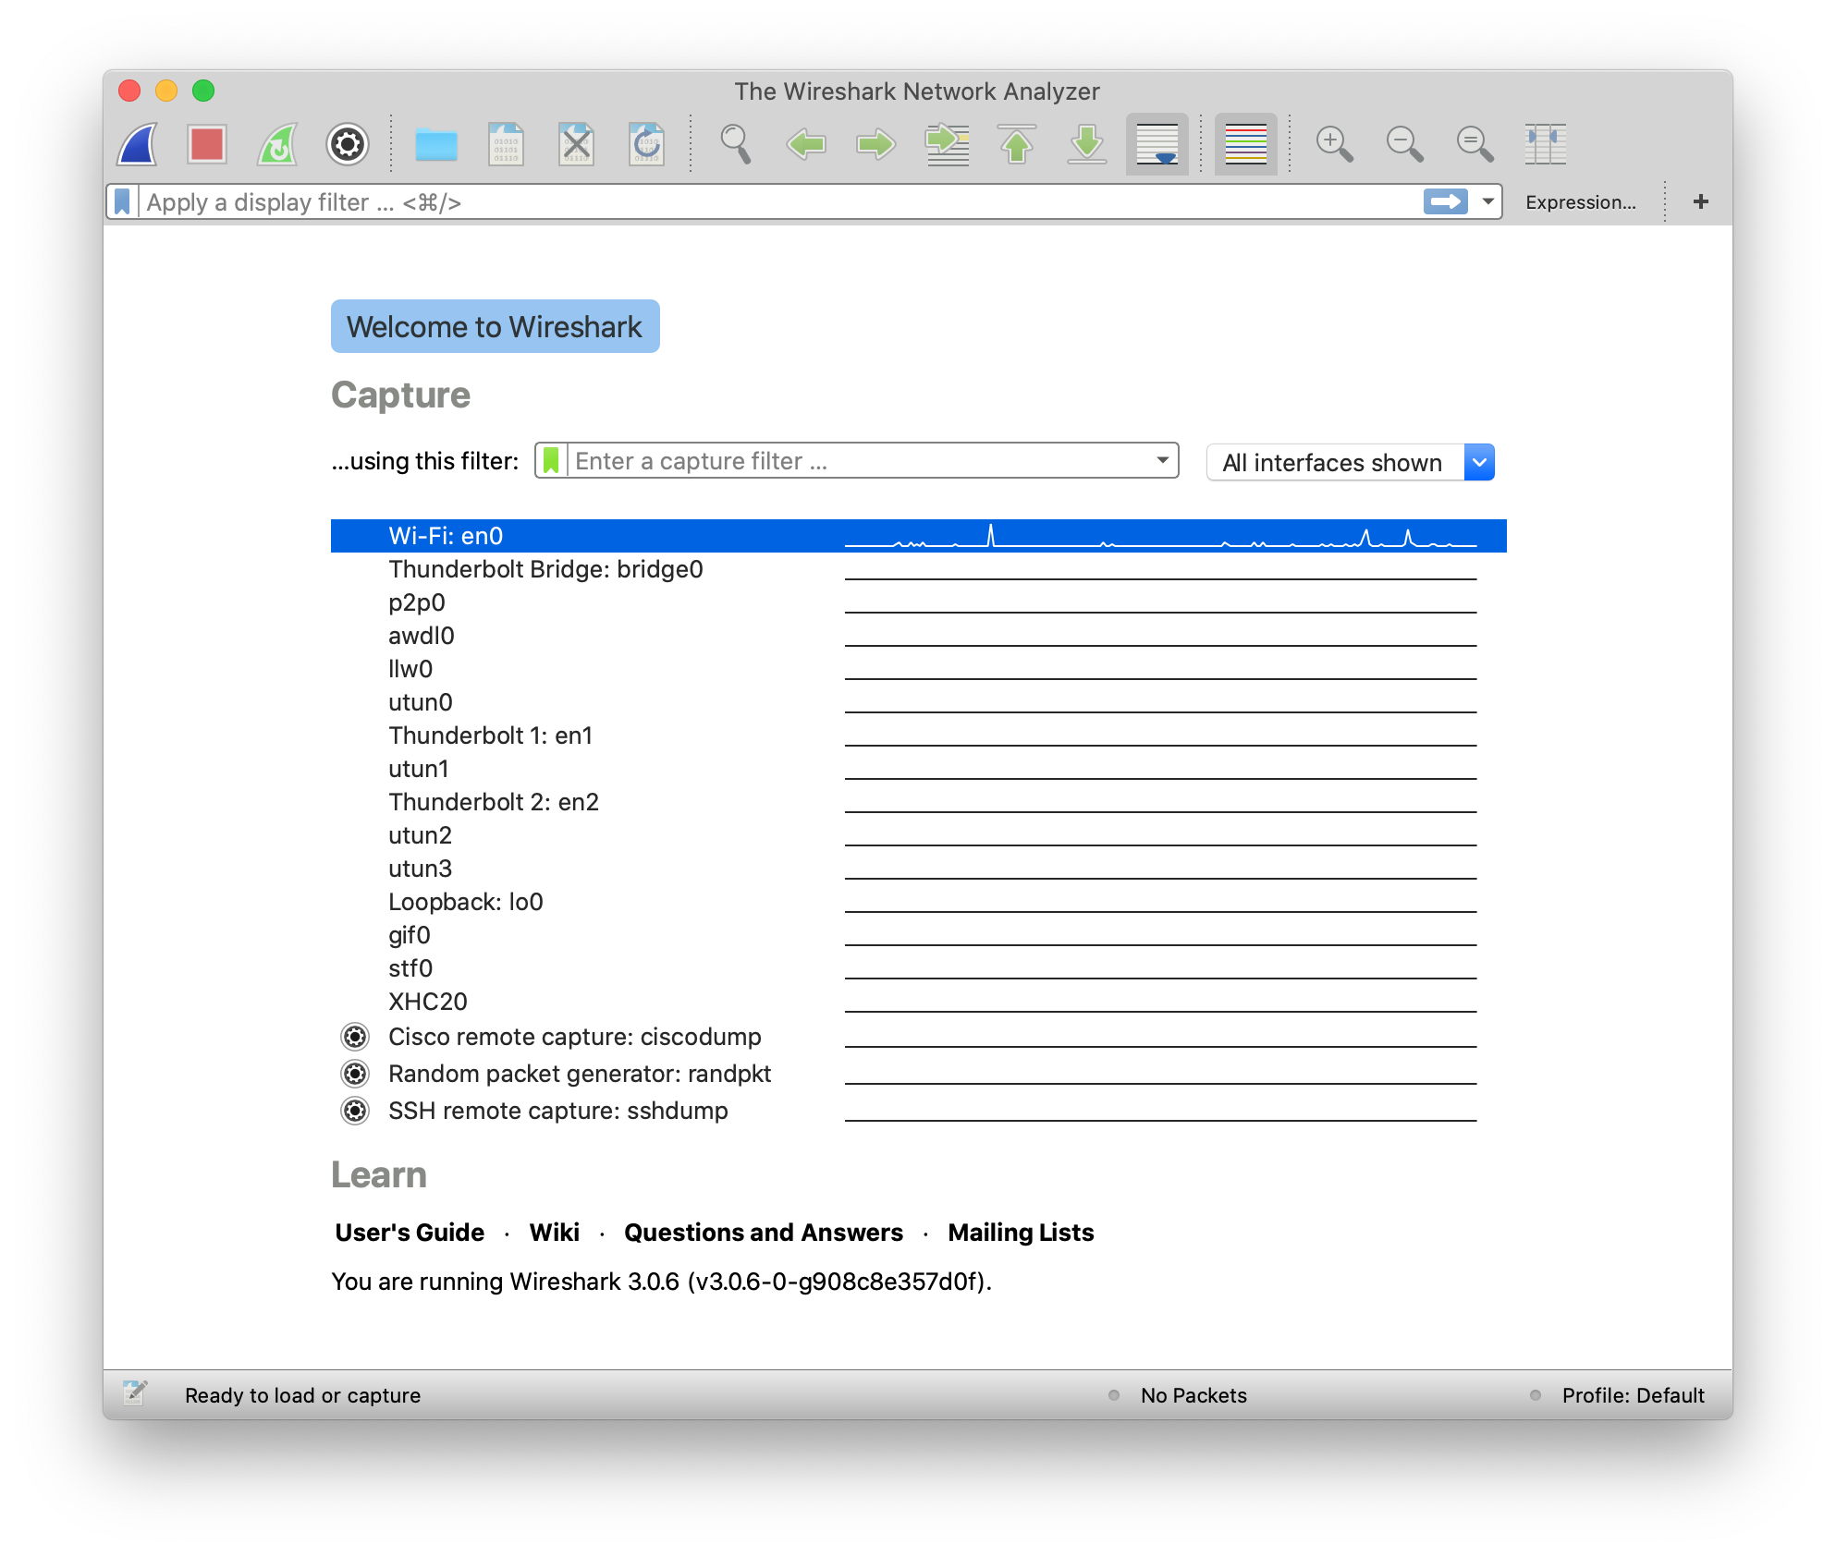Image resolution: width=1836 pixels, height=1556 pixels.
Task: Zoom in on the packet text
Action: click(1333, 144)
